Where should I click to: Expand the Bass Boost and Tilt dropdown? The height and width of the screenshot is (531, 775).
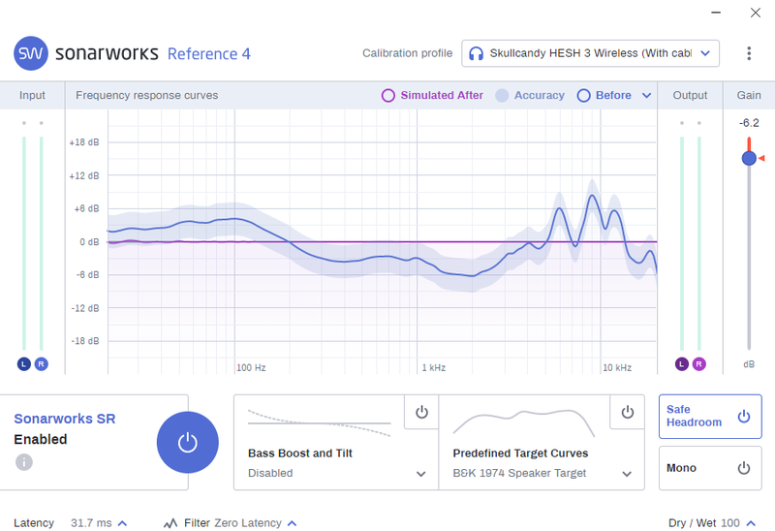pos(421,474)
